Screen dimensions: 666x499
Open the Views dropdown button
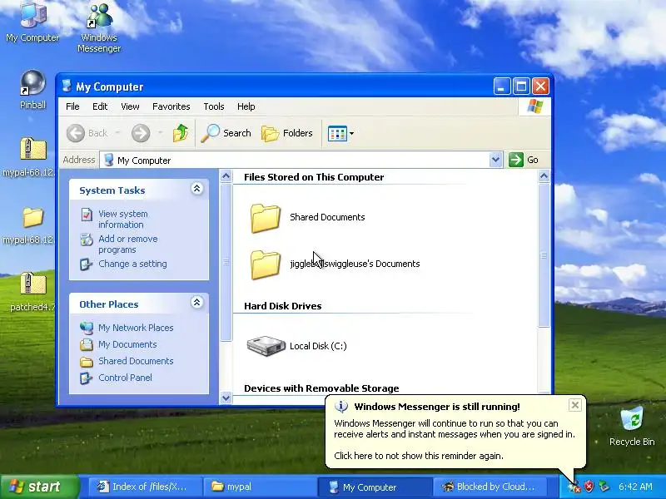(x=340, y=134)
